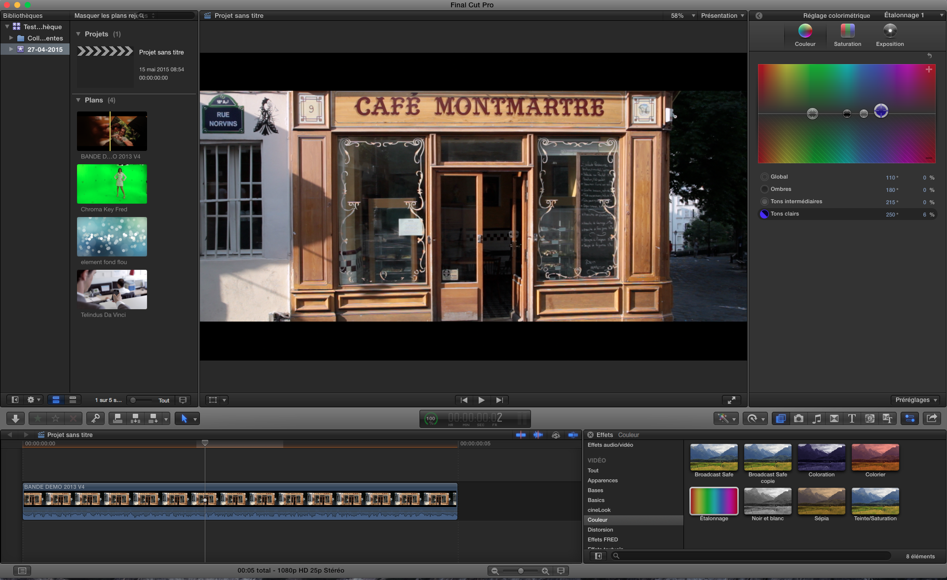The height and width of the screenshot is (580, 947).
Task: Toggle the Inspector panel visibility
Action: 910,418
